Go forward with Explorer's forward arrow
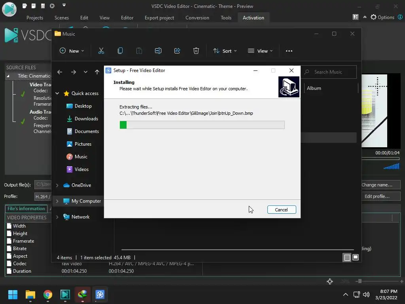The height and width of the screenshot is (304, 405). [73, 72]
